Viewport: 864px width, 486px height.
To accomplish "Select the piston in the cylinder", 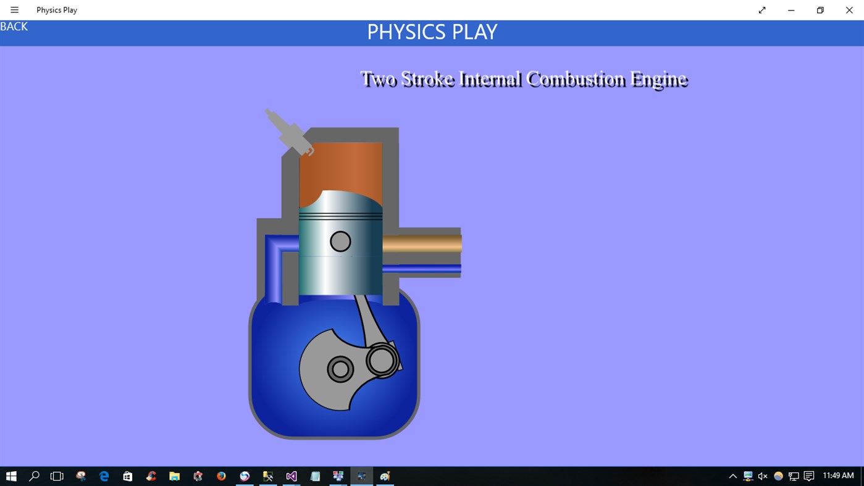I will coord(340,247).
